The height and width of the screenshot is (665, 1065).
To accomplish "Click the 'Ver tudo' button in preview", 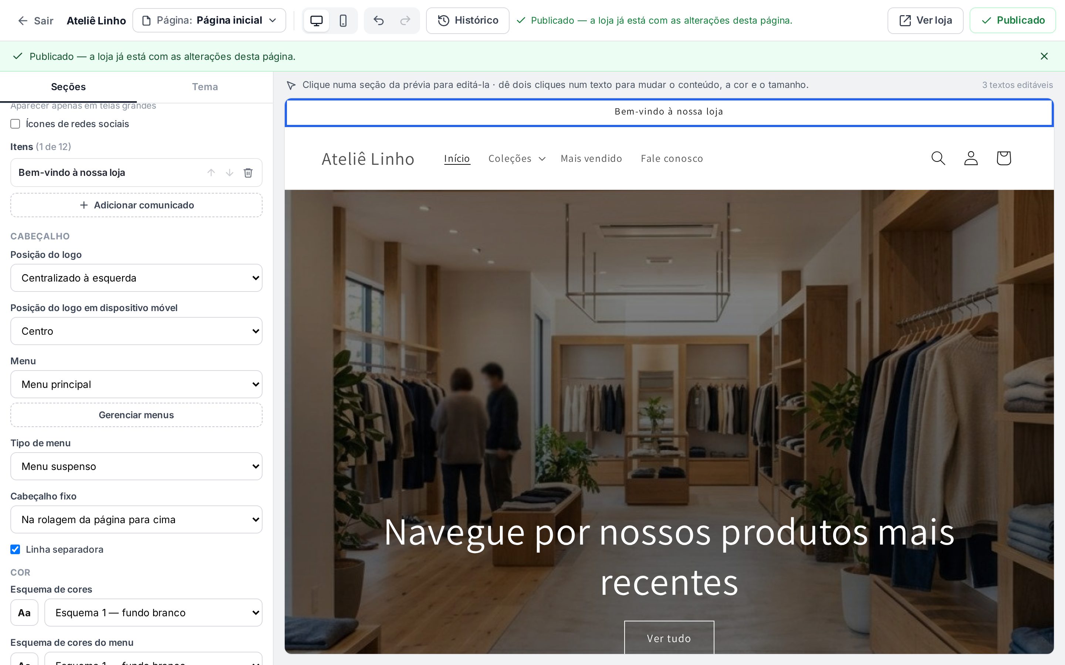I will pos(669,637).
